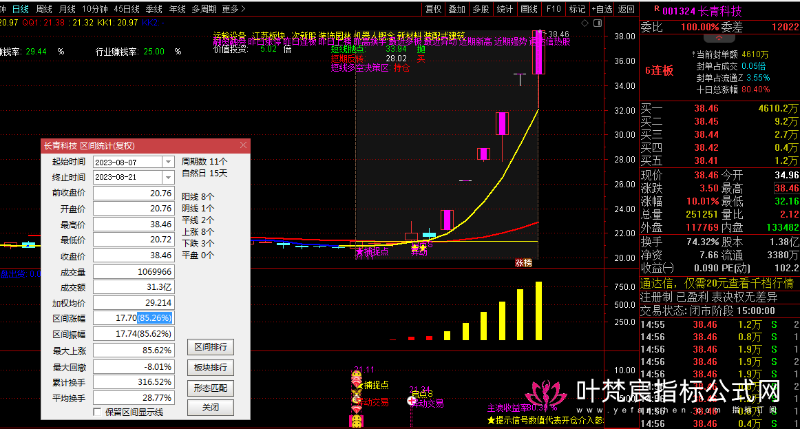The width and height of the screenshot is (800, 429).
Task: Click the 行业赚钱率 25.00 value
Action: point(154,52)
